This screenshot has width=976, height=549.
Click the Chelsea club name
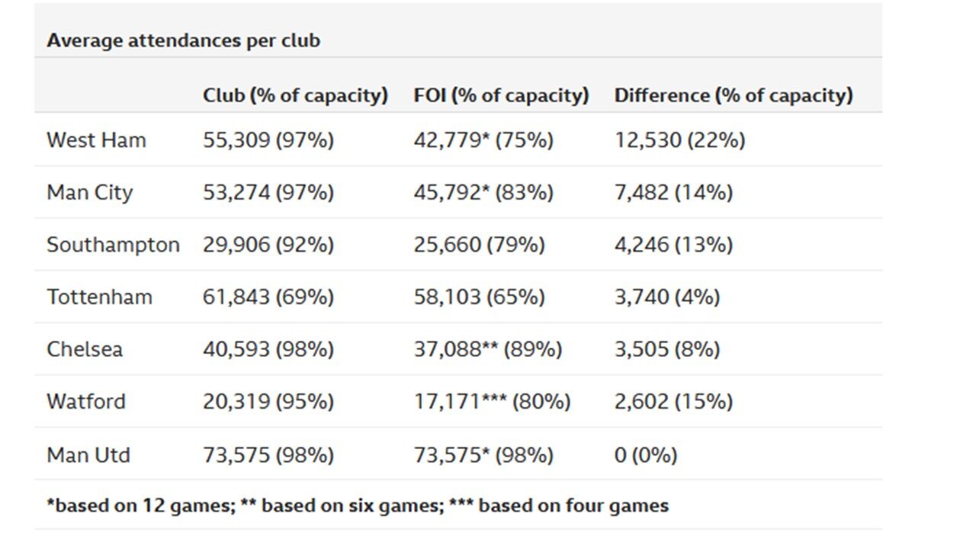tap(84, 349)
